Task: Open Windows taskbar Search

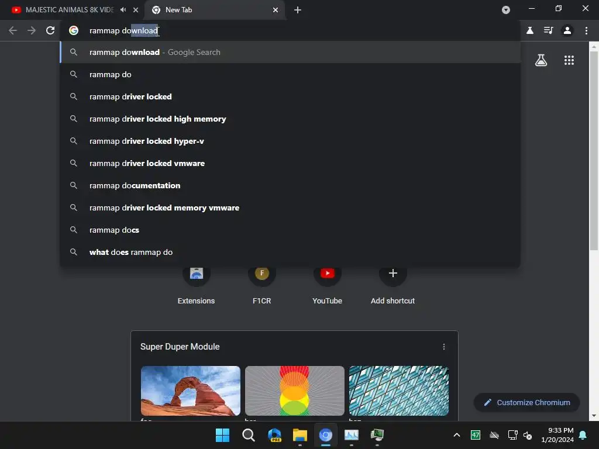Action: click(248, 435)
